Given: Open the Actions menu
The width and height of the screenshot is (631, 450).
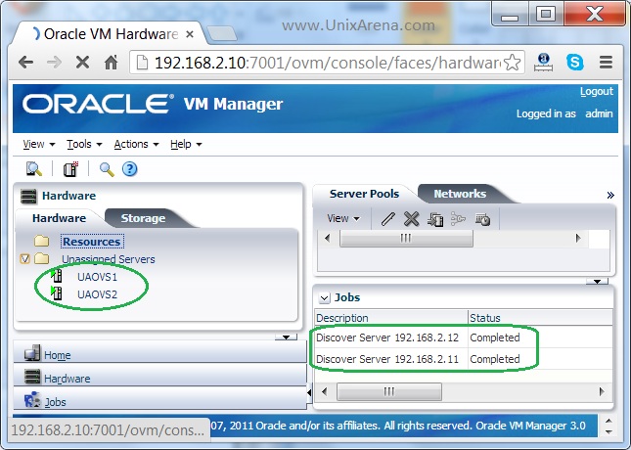Looking at the screenshot, I should pyautogui.click(x=136, y=144).
